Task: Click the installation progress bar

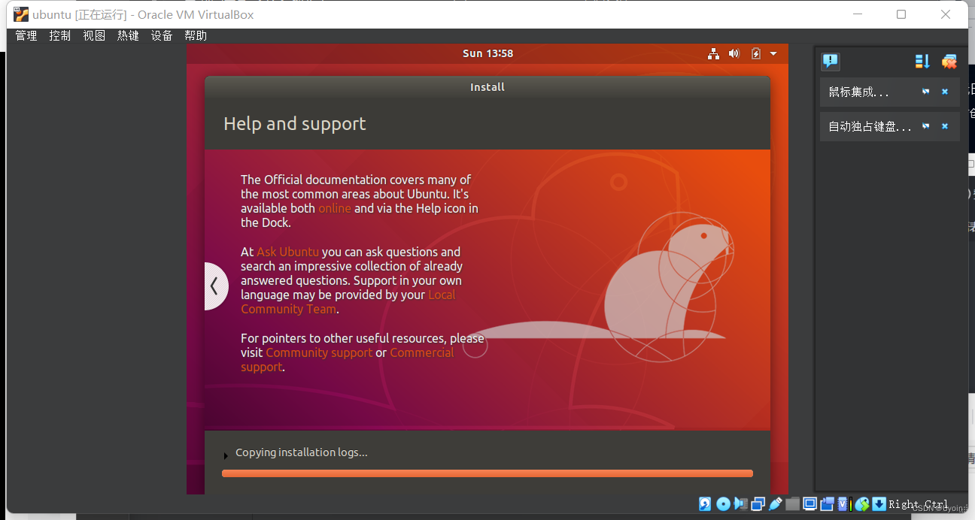Action: (x=487, y=473)
